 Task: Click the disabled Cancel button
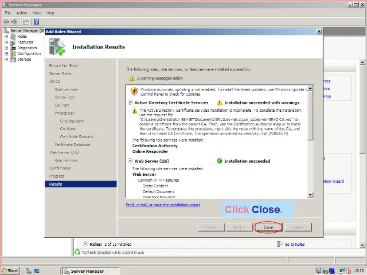click(298, 227)
